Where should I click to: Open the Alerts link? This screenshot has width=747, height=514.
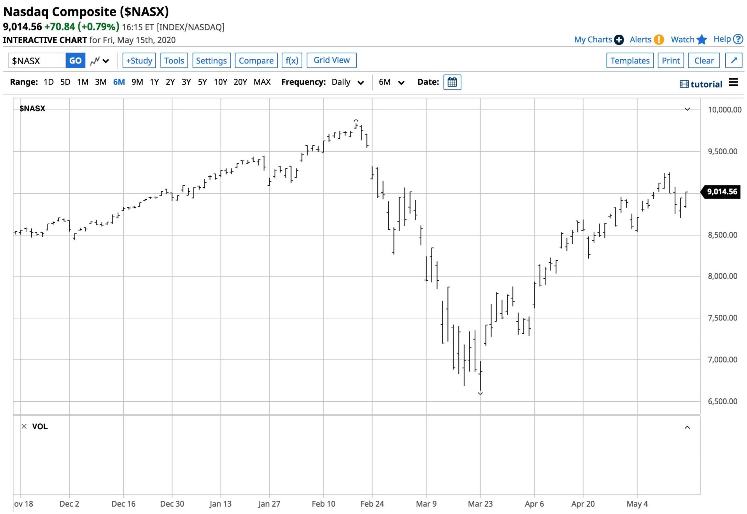(640, 40)
